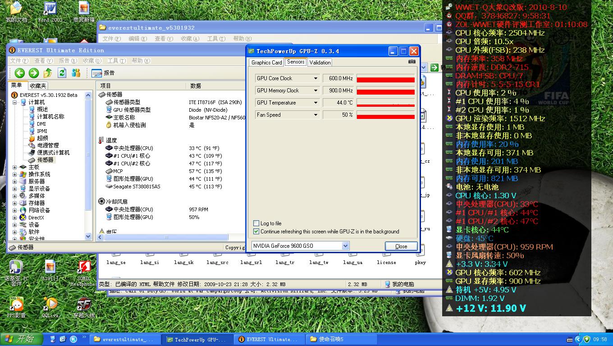
Task: Open 穿越火线 desktop icon
Action: 84,308
